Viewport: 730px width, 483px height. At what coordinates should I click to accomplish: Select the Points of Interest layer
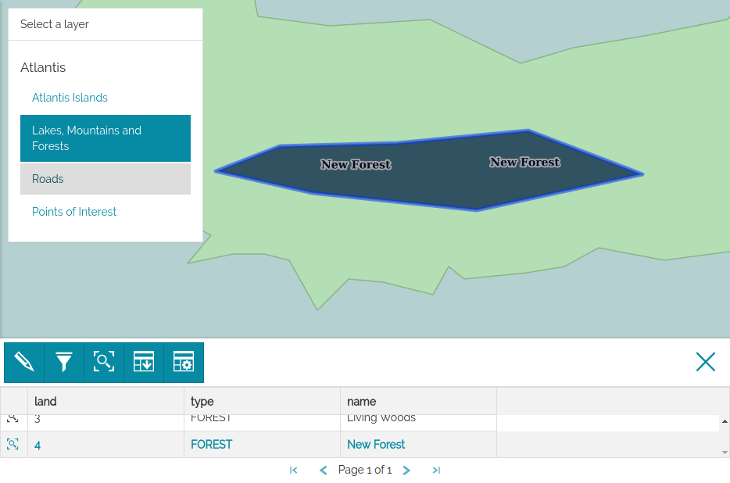74,212
